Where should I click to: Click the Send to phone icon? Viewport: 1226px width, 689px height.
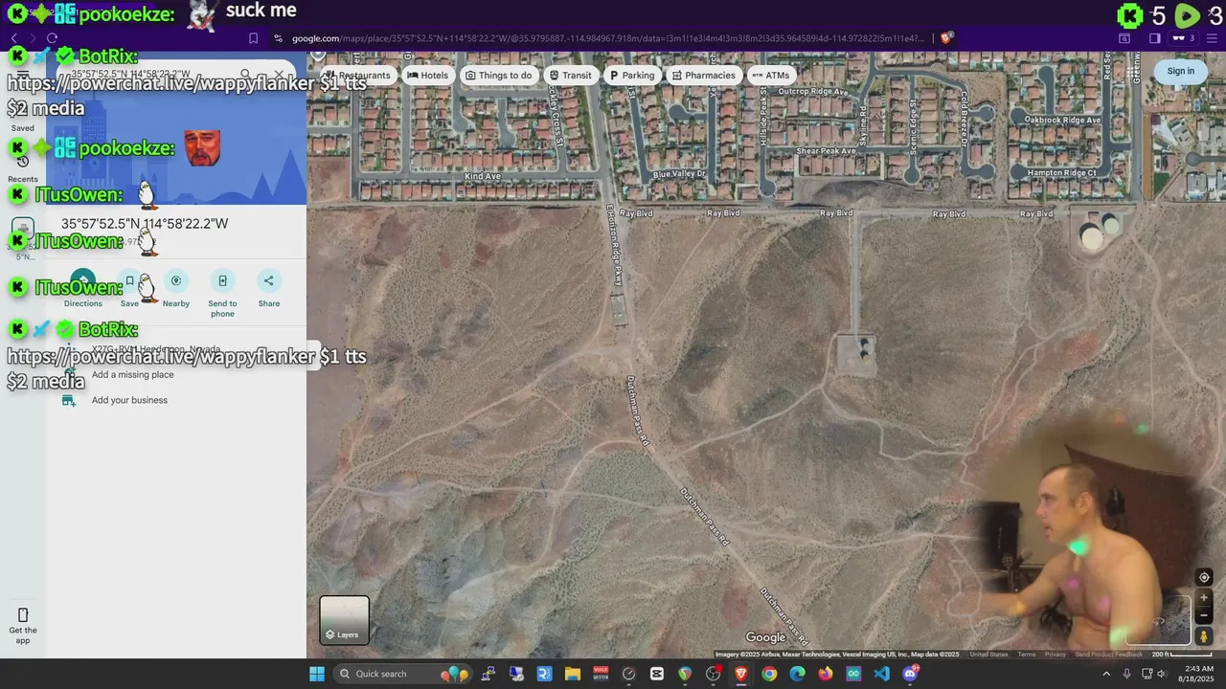point(222,280)
